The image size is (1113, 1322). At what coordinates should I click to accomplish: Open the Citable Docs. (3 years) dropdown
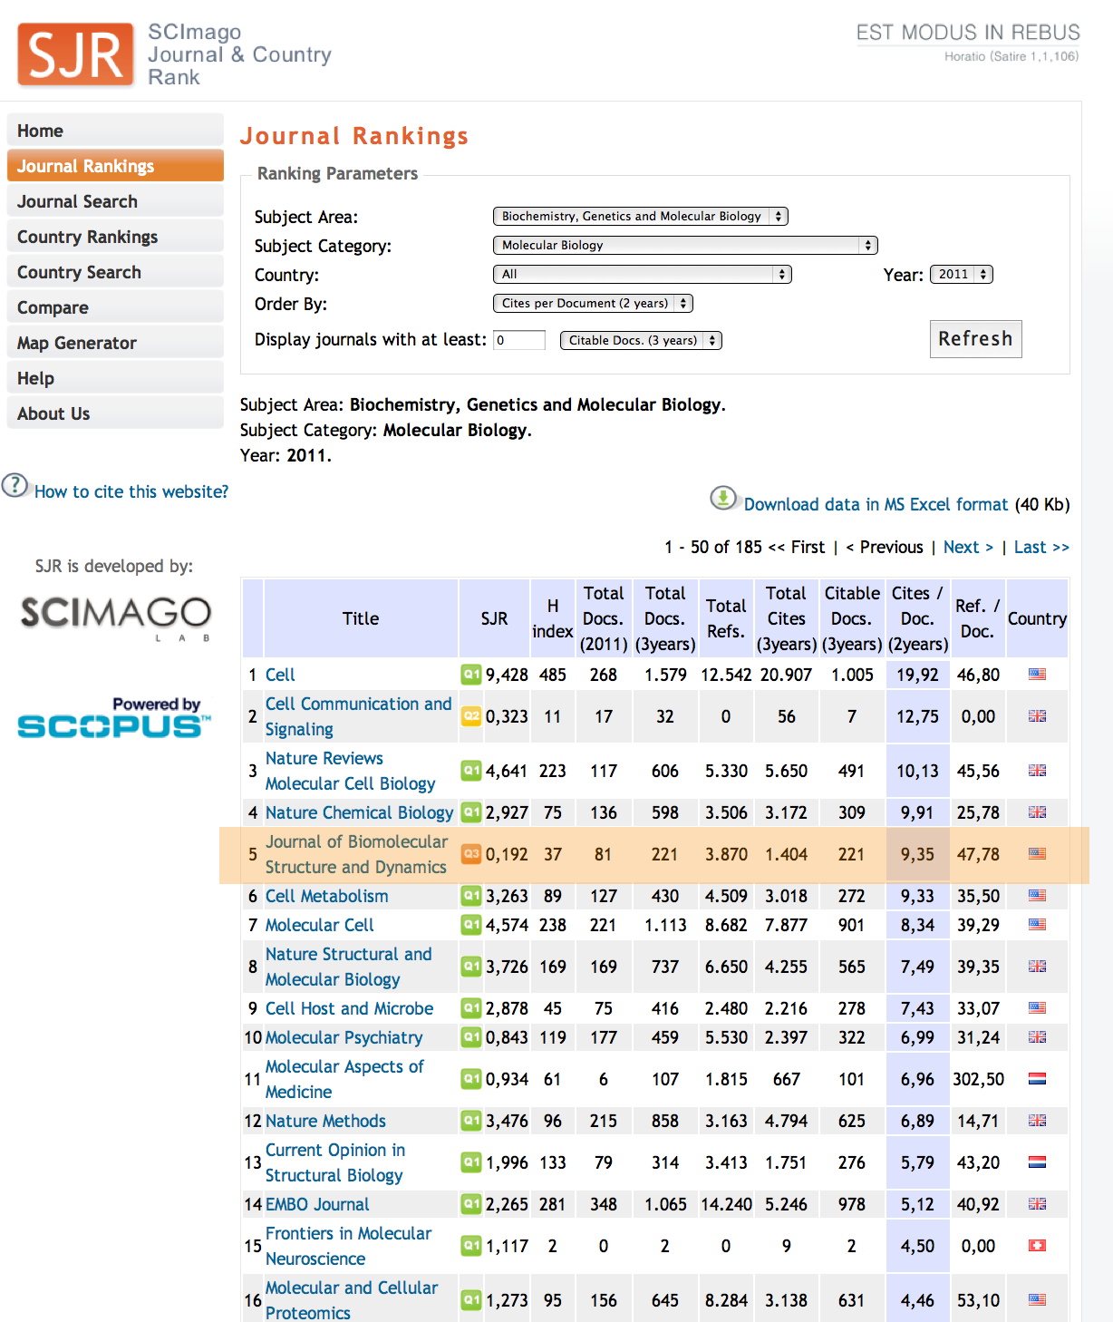[641, 341]
